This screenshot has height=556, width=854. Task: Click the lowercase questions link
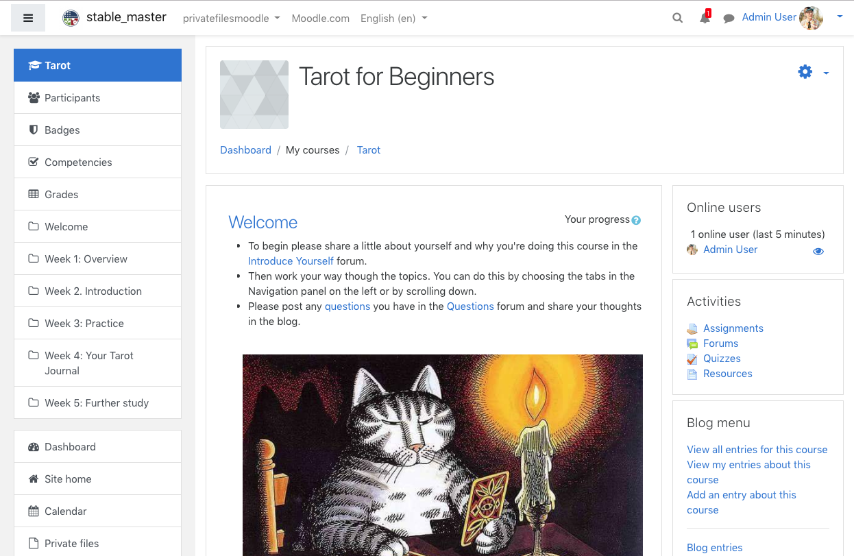point(347,306)
